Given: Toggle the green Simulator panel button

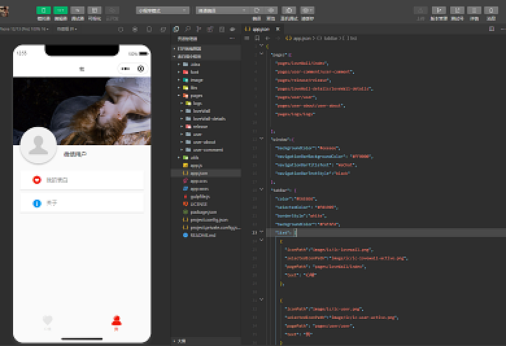Looking at the screenshot, I should [x=43, y=10].
